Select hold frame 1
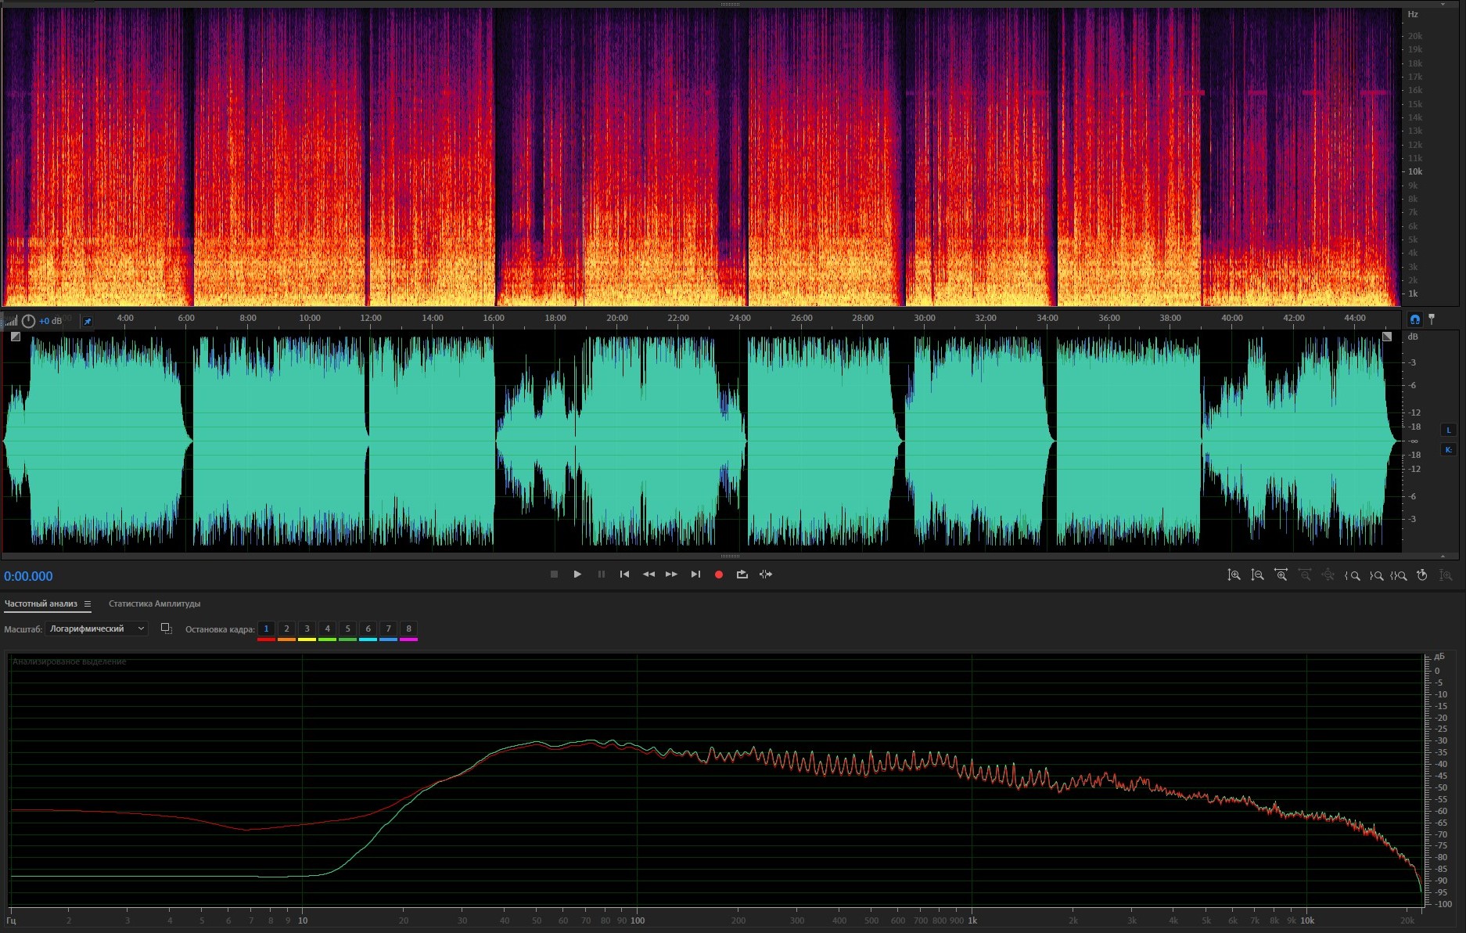1466x933 pixels. [x=266, y=629]
